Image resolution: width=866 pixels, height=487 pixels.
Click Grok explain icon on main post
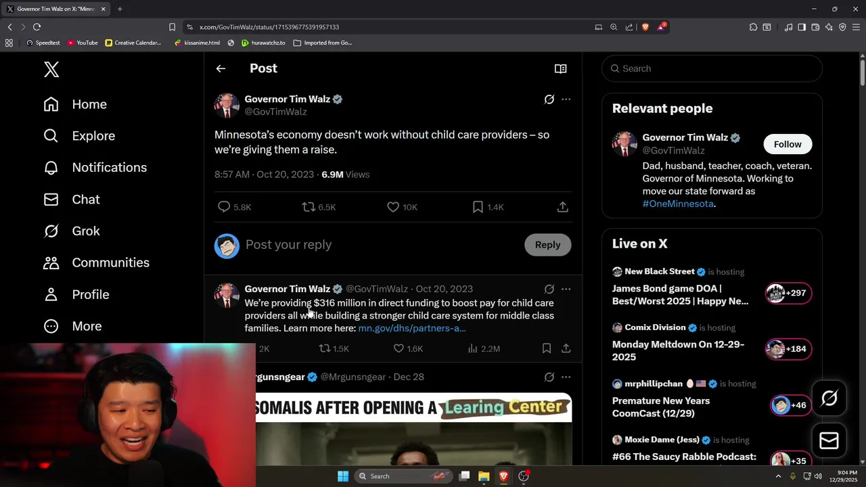[x=549, y=99]
